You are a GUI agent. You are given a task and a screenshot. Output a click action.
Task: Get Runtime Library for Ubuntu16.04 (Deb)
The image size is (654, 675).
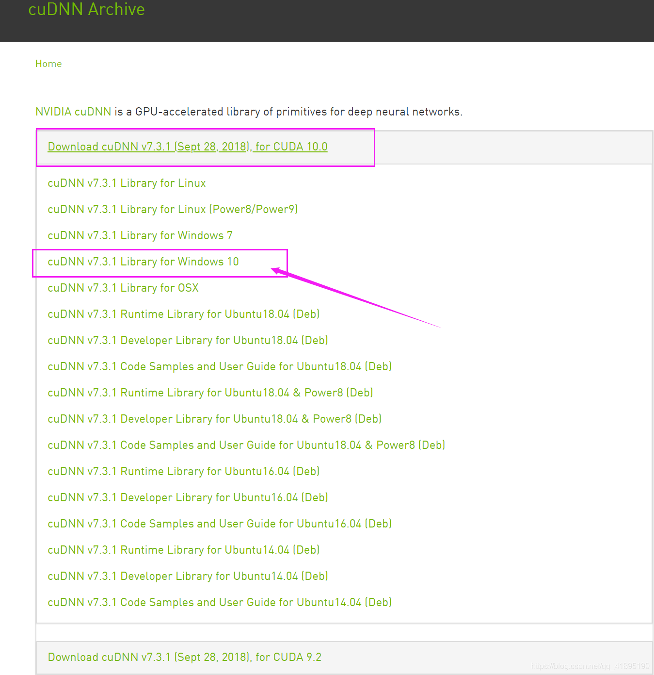184,471
